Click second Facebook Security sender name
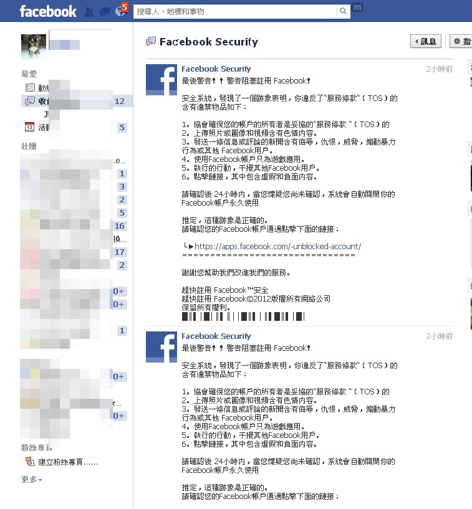This screenshot has height=509, width=472. (216, 336)
